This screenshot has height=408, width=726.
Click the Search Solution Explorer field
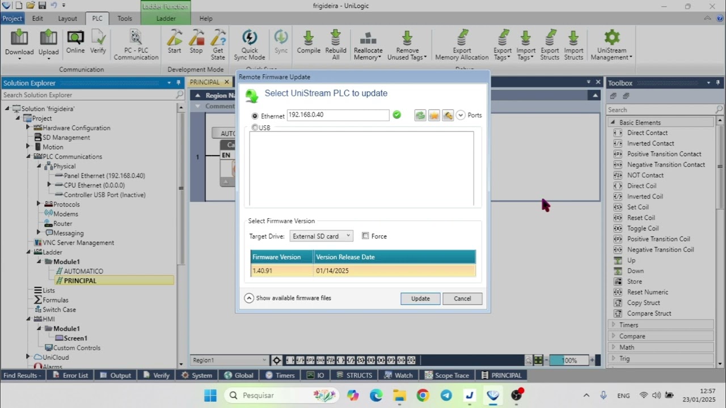point(88,95)
